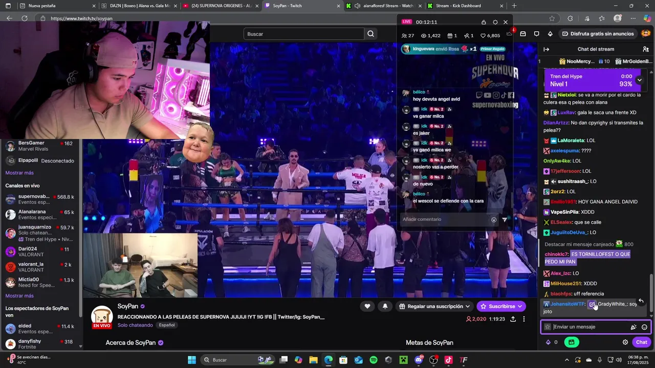This screenshot has height=368, width=655.
Task: Open danyfishy channel in sidebar
Action: click(x=40, y=344)
